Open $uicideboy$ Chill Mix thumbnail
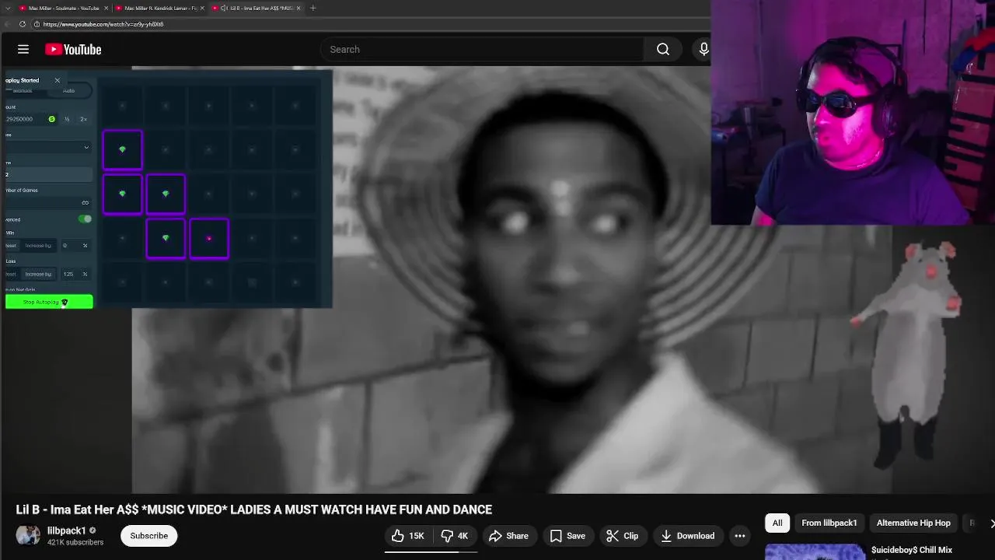Viewport: 995px width, 560px height. tap(815, 551)
